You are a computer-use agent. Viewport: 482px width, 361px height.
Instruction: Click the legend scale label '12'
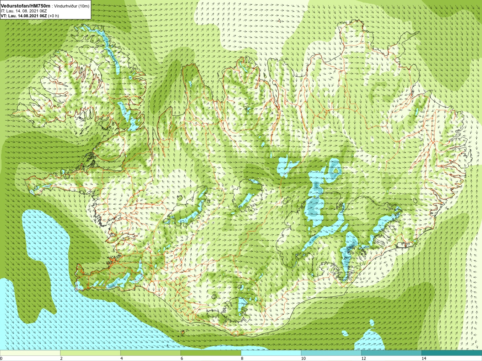pyautogui.click(x=363, y=358)
